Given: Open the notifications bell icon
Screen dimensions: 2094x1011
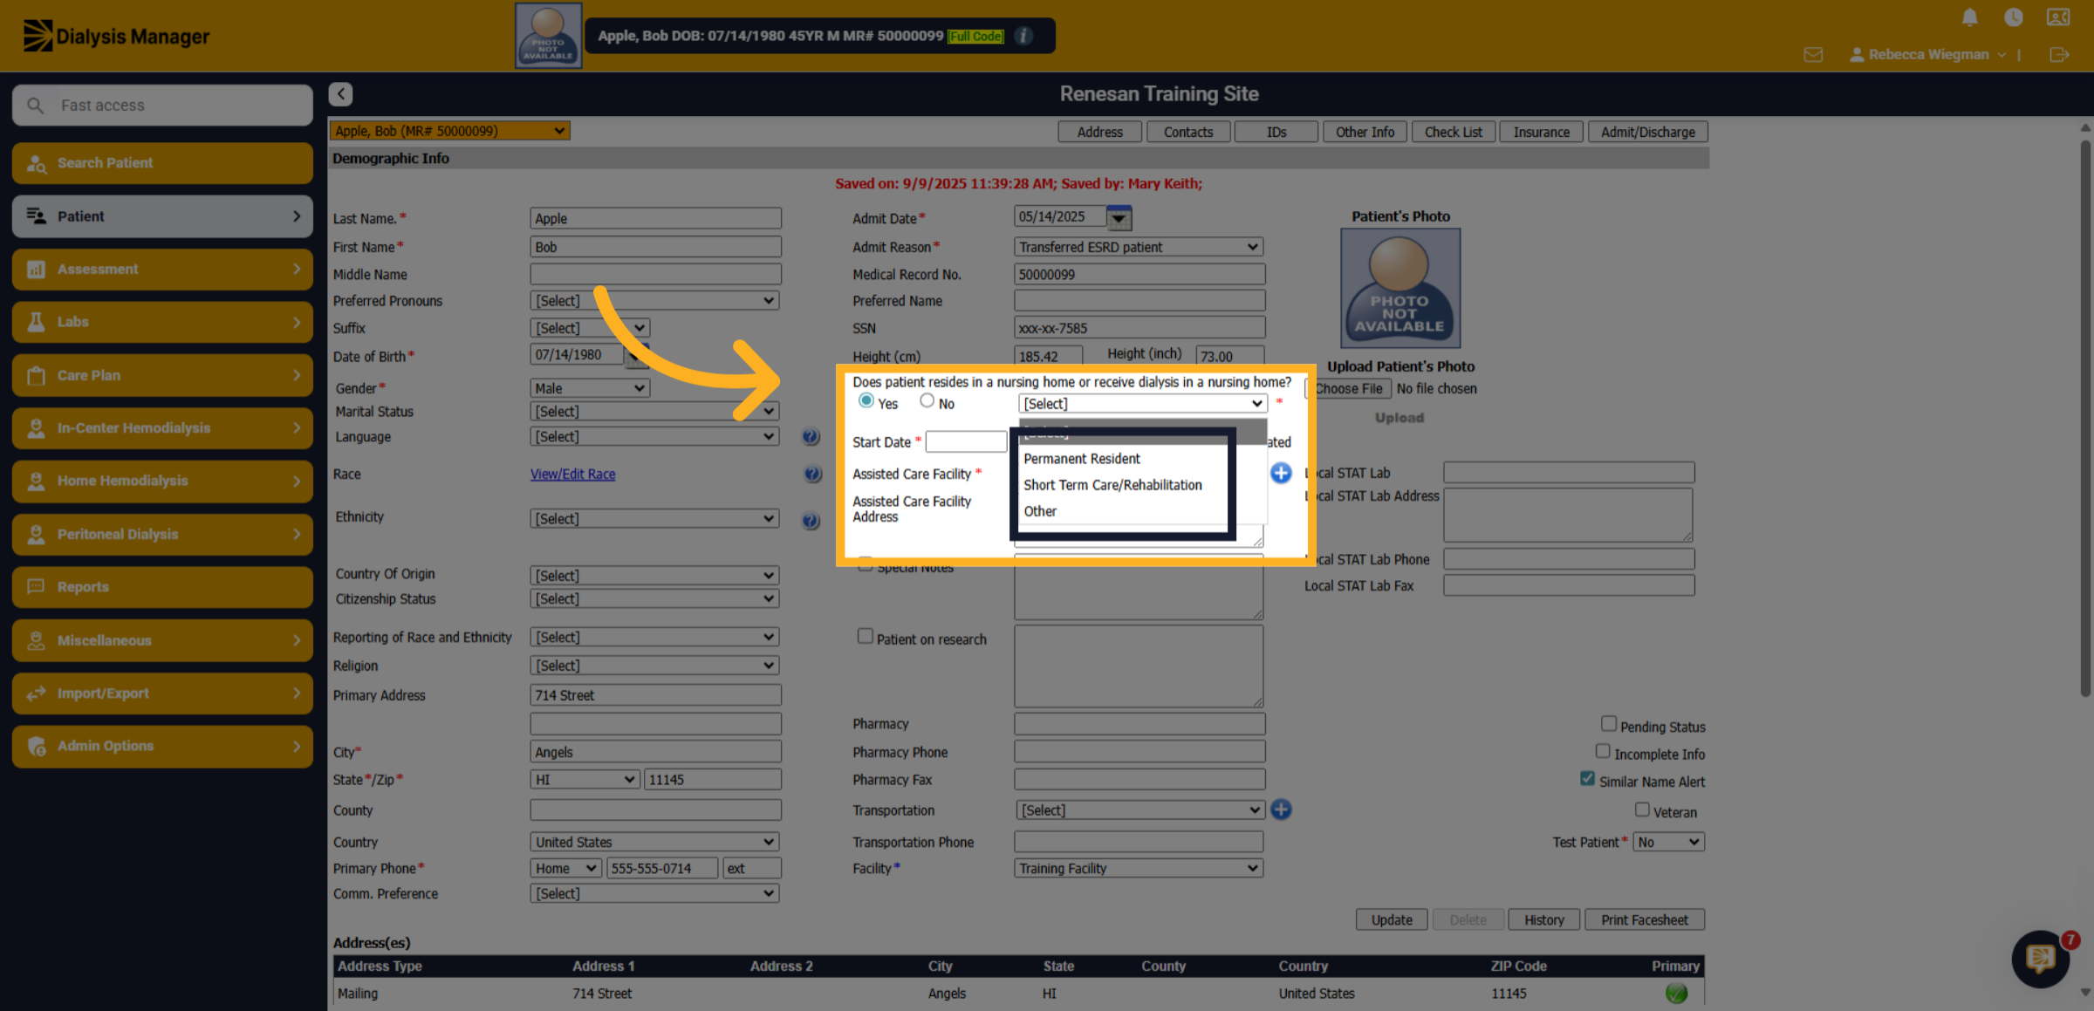Looking at the screenshot, I should pos(1969,17).
